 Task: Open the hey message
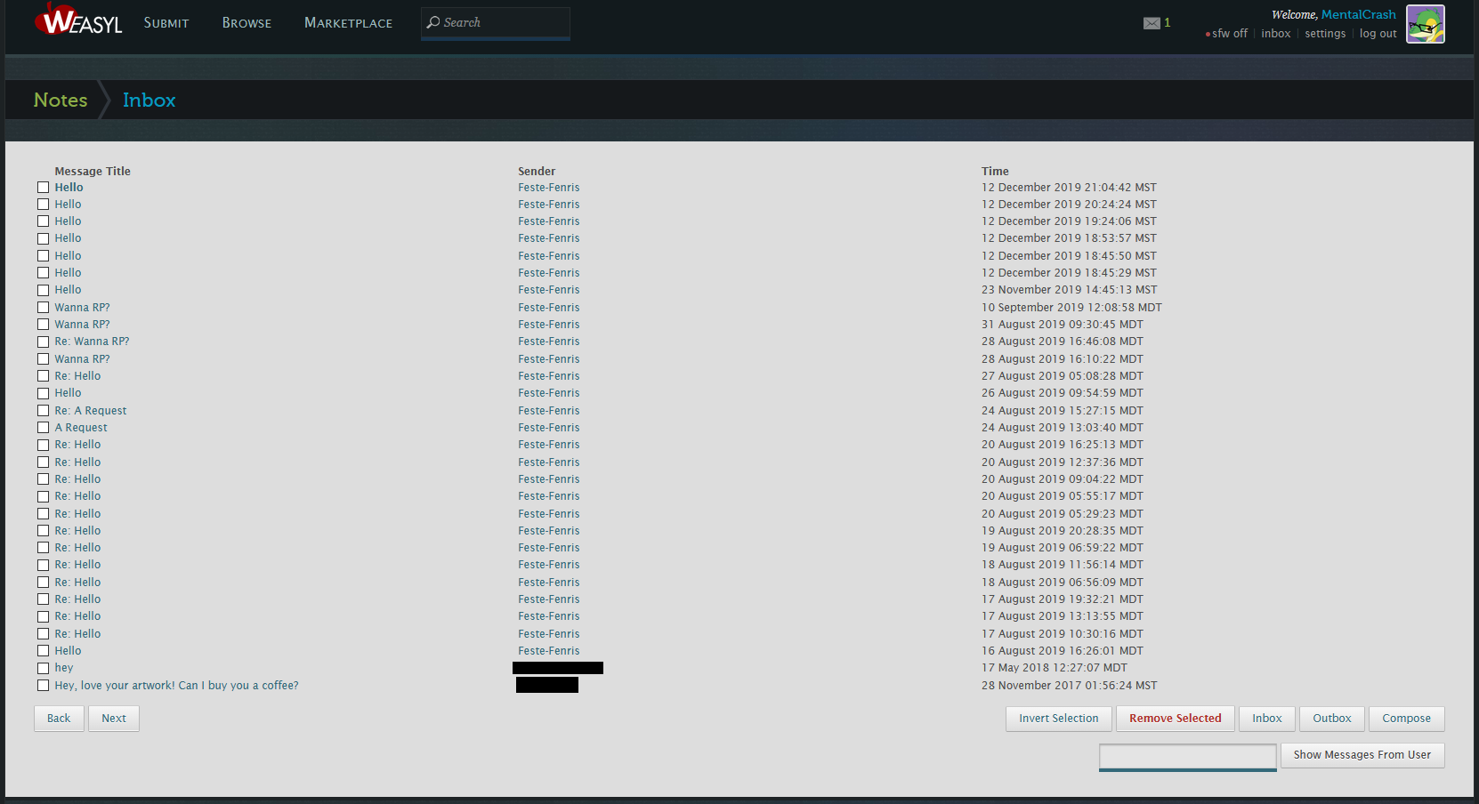64,668
